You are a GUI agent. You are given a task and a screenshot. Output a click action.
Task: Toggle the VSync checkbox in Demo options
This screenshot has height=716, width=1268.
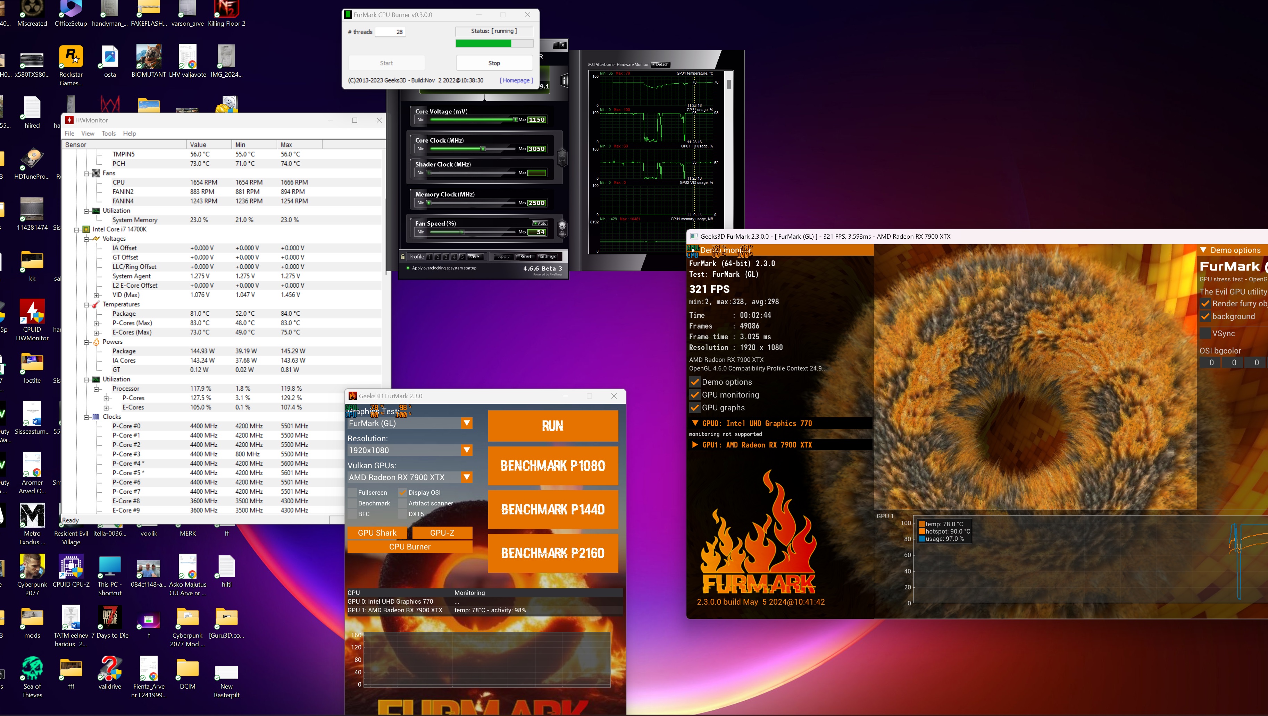pyautogui.click(x=1205, y=333)
